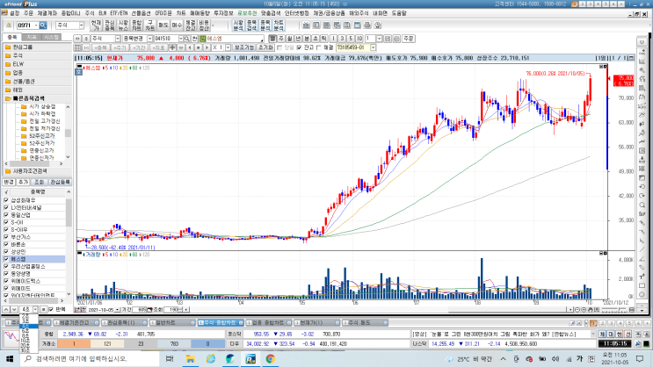653x367 pixels.
Task: Uncheck the 부산가스 checkbox in the watchlist
Action: 6,237
